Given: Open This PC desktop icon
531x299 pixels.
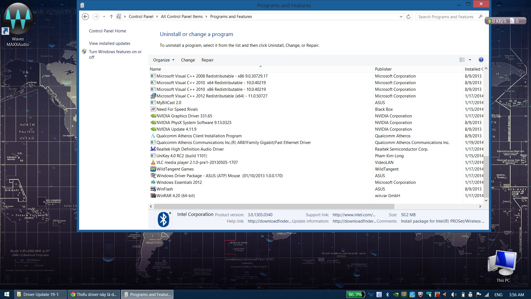Looking at the screenshot, I should (x=503, y=266).
